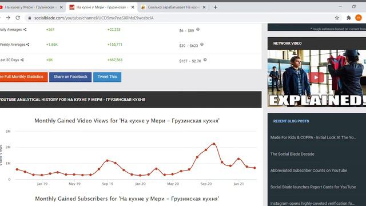Image resolution: width=366 pixels, height=206 pixels.
Task: Click the padlock site info icon
Action: [x=29, y=18]
